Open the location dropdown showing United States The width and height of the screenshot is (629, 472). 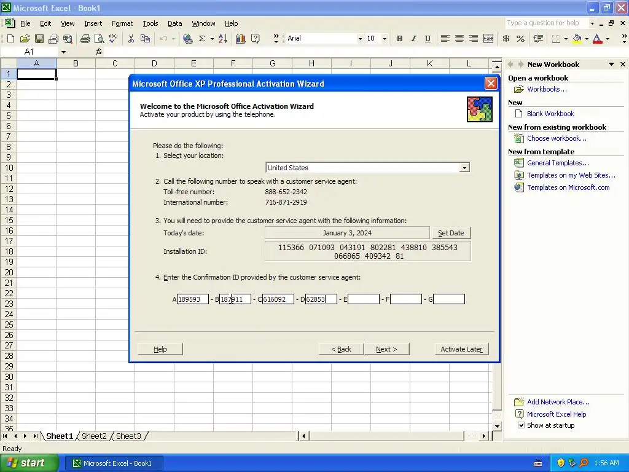[464, 168]
